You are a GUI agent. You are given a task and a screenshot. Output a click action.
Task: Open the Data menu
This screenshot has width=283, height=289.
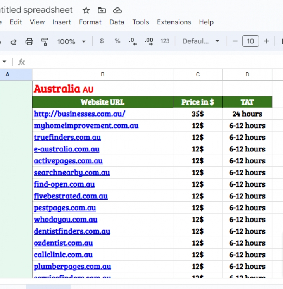[117, 22]
